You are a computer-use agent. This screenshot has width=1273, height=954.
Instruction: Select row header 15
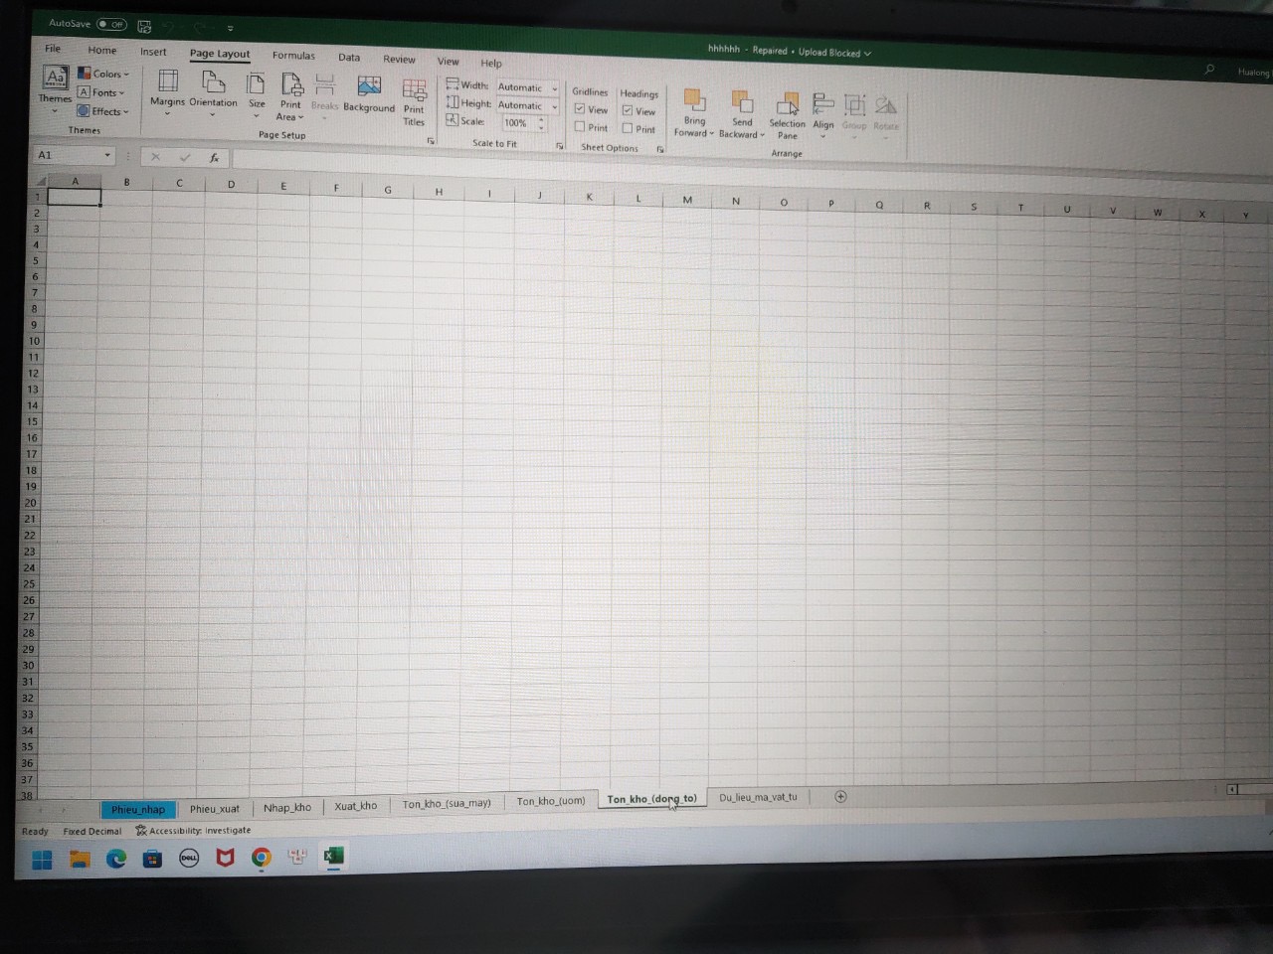[x=32, y=421]
